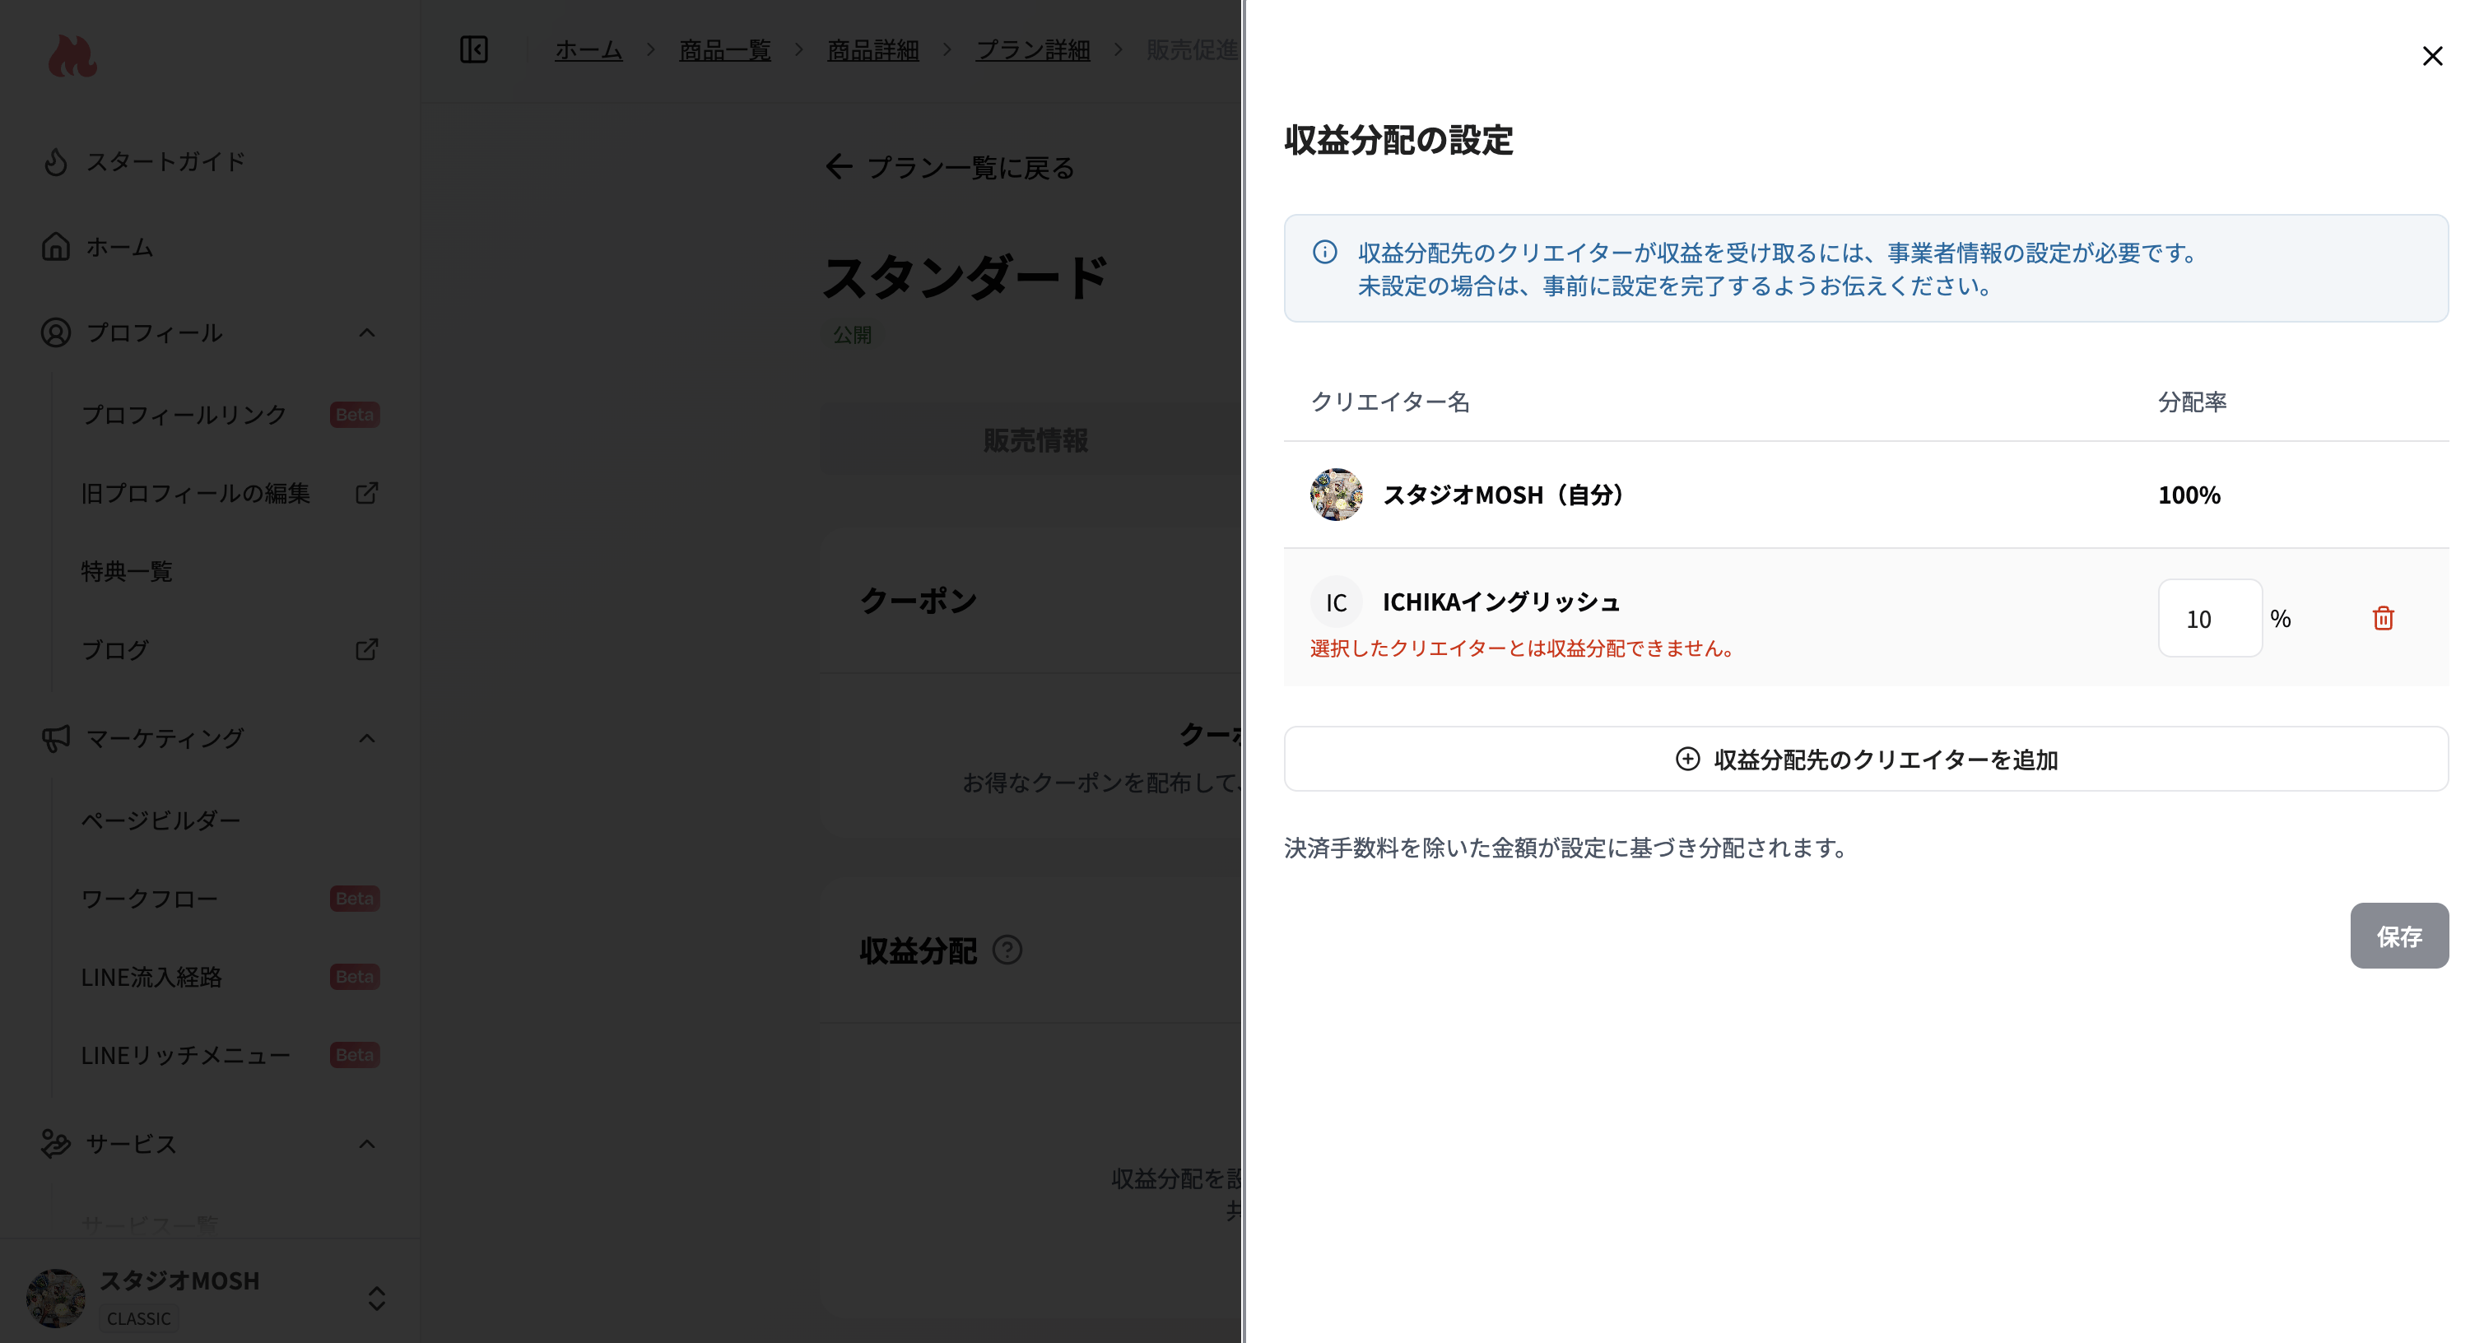This screenshot has width=2484, height=1343.
Task: Click the plus-circle icon in the add creator button
Action: pyautogui.click(x=1686, y=759)
